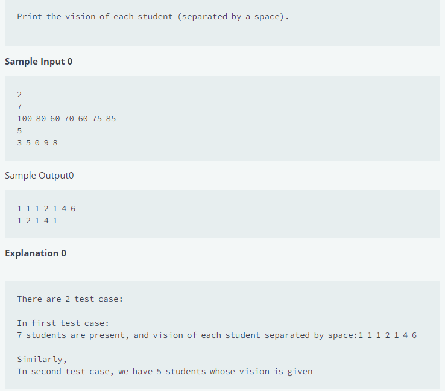The width and height of the screenshot is (445, 391).
Task: Click the sample input first line '2'
Action: coord(19,95)
